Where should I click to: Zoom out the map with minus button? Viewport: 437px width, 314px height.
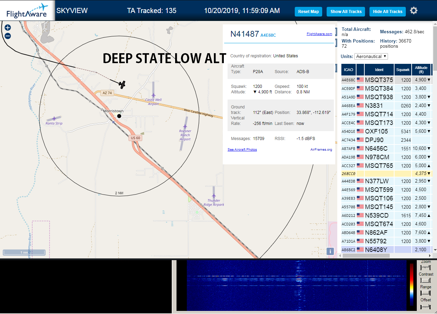coord(8,36)
